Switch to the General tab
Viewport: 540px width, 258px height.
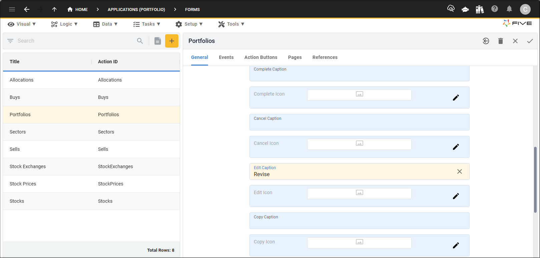point(199,57)
